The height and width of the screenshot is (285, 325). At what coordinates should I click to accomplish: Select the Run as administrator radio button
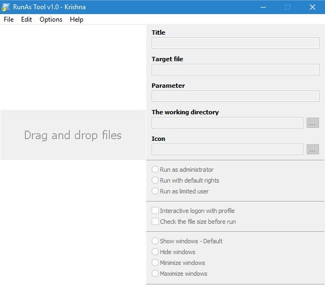pyautogui.click(x=155, y=170)
